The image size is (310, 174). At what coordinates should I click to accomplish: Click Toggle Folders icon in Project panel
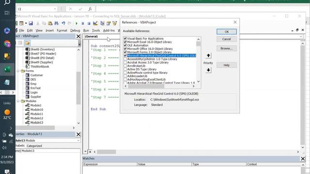tap(27, 43)
